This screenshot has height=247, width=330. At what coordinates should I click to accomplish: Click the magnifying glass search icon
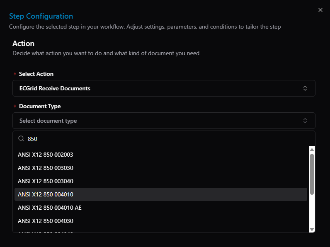click(x=21, y=138)
